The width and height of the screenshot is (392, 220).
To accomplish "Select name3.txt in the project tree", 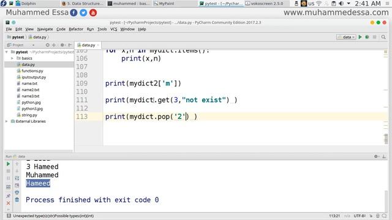I will [30, 96].
